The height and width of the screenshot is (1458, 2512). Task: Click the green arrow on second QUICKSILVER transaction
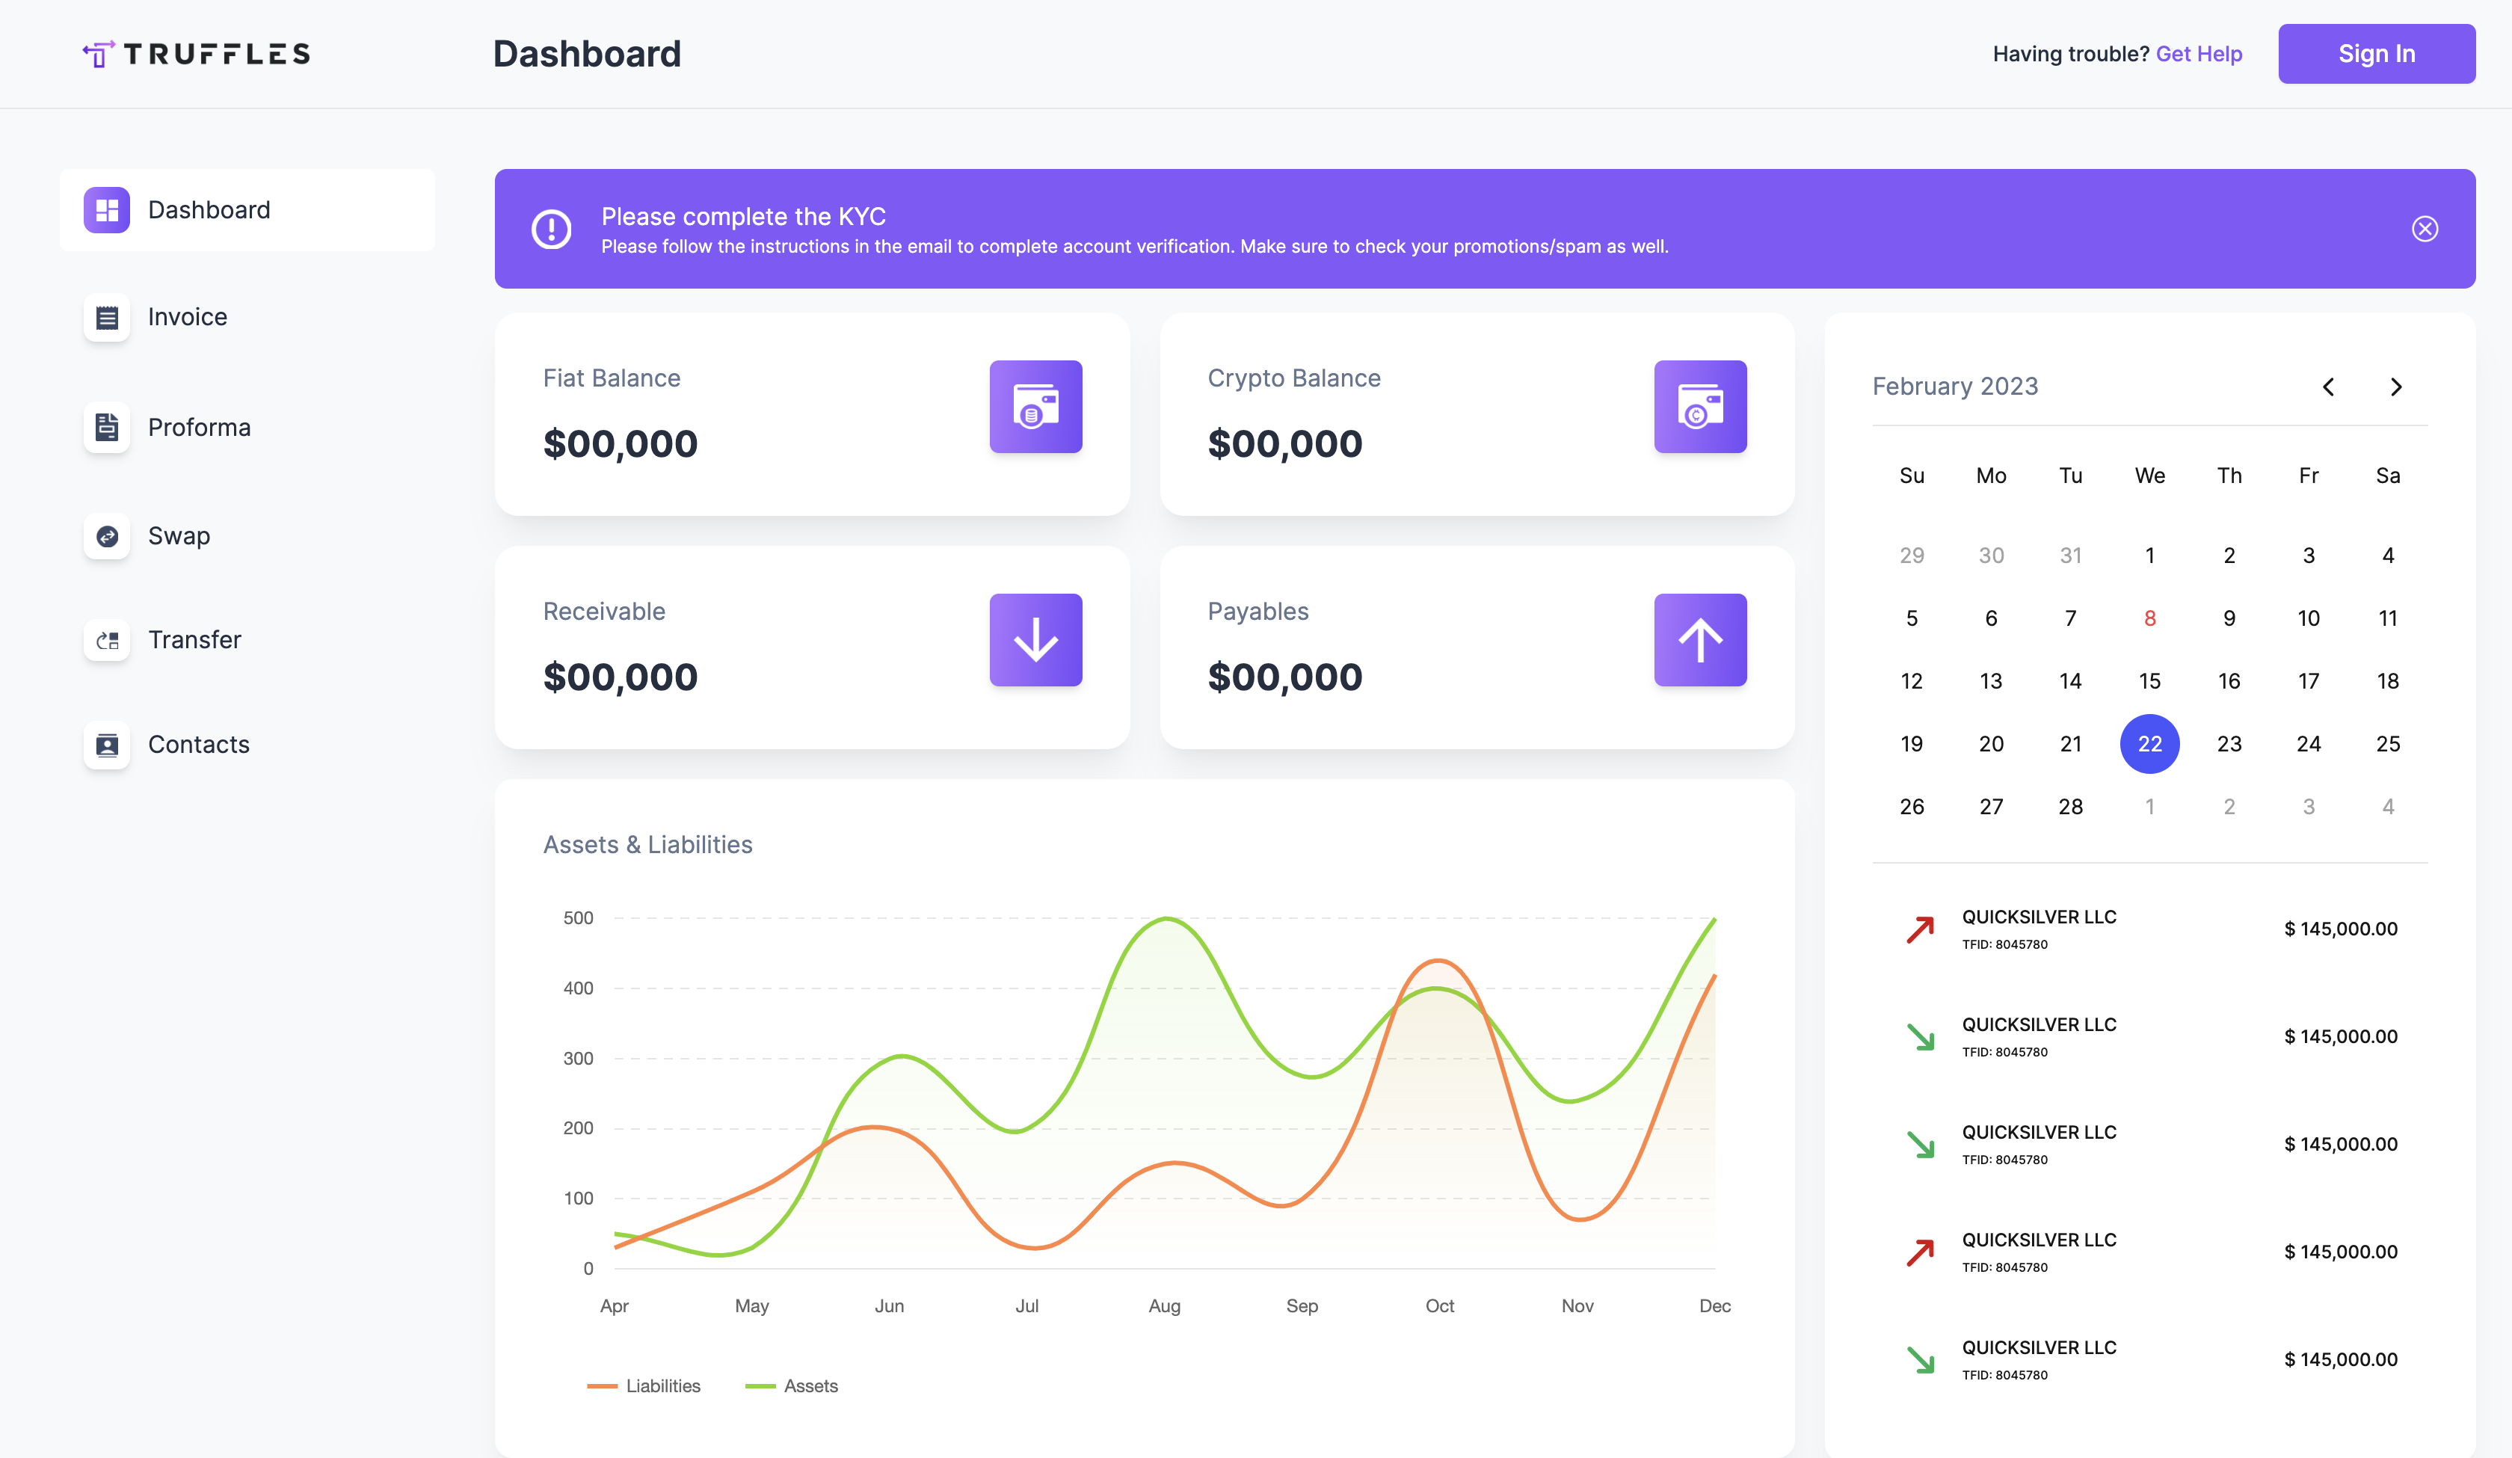(1920, 1036)
